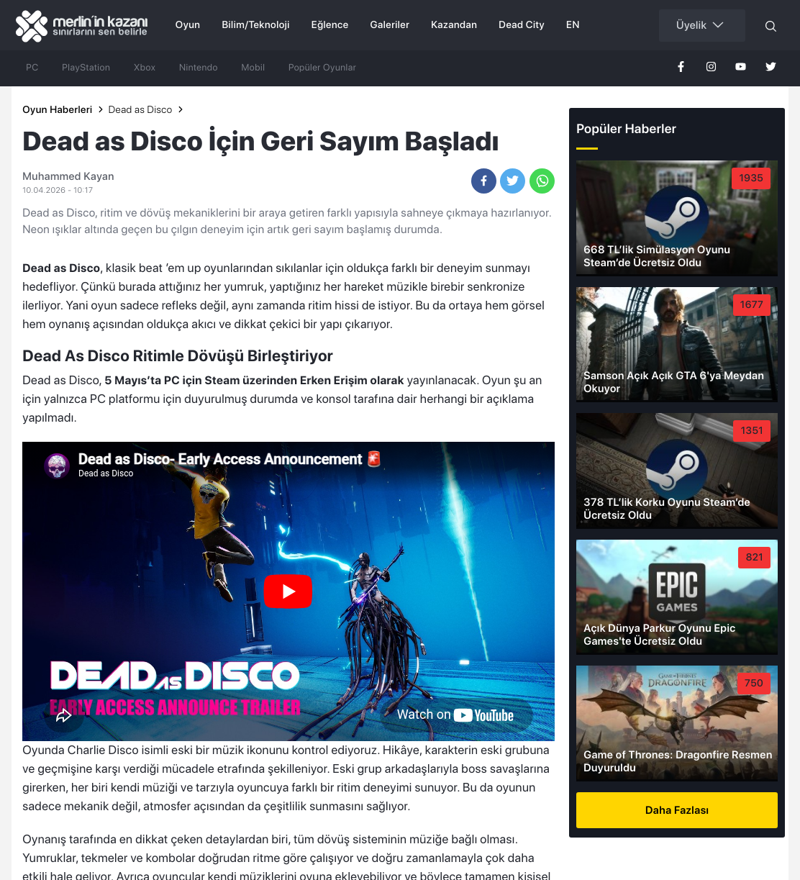This screenshot has width=800, height=880.
Task: Select the Xbox platform tab
Action: [145, 67]
